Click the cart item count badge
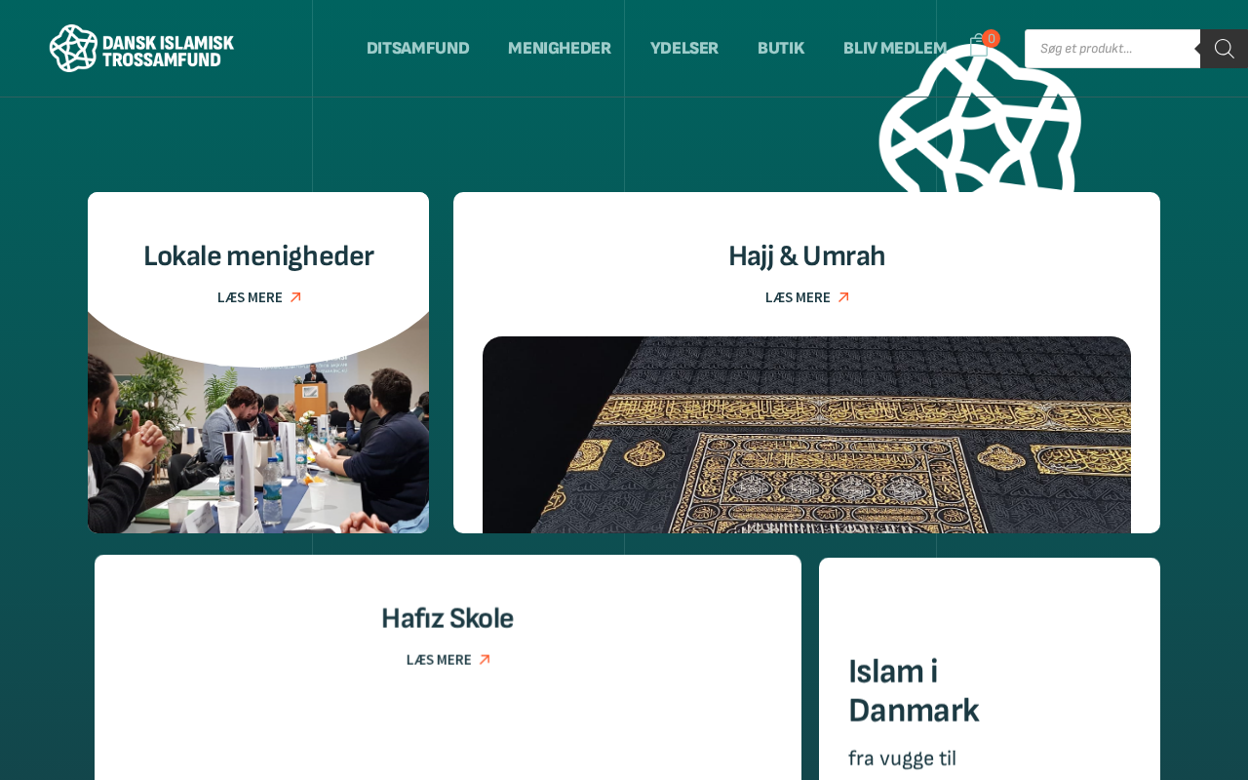This screenshot has height=780, width=1248. click(992, 38)
